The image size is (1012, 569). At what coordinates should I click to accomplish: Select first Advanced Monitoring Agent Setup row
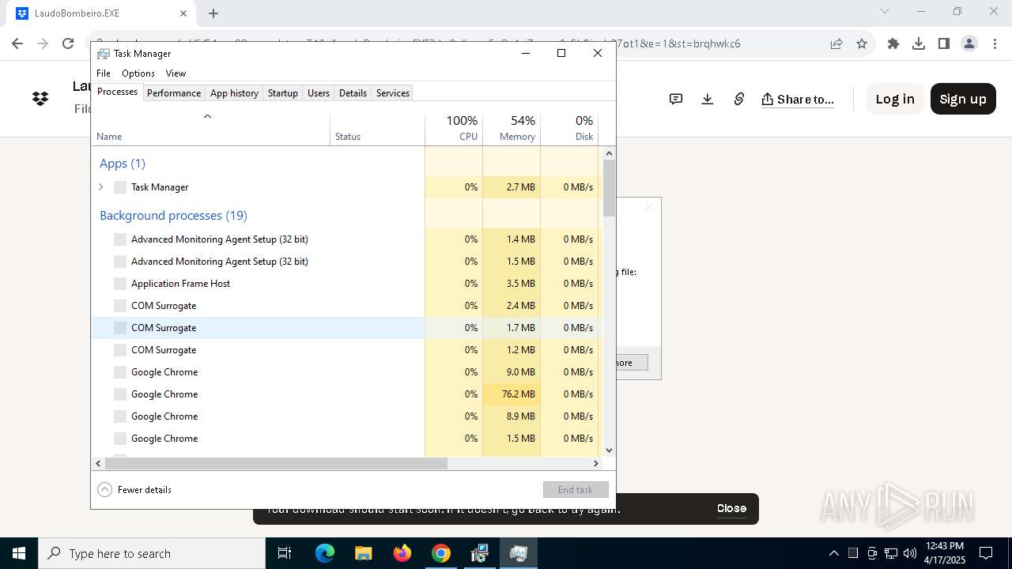[x=346, y=239]
